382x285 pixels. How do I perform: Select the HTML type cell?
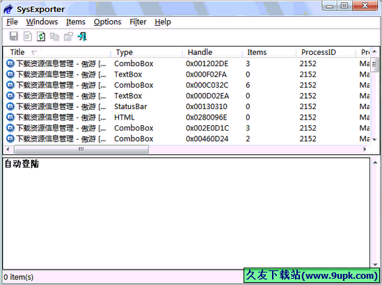[x=125, y=117]
